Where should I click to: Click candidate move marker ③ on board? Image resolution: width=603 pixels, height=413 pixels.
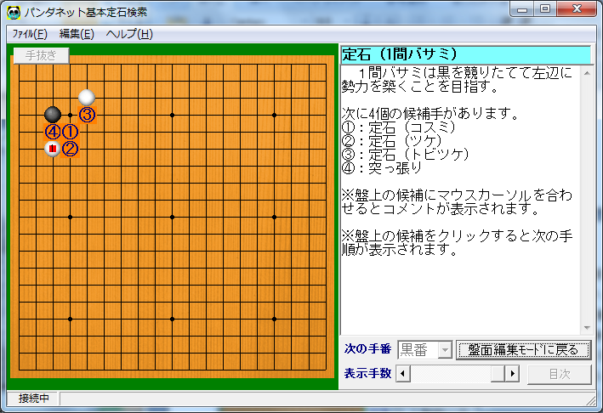(87, 115)
